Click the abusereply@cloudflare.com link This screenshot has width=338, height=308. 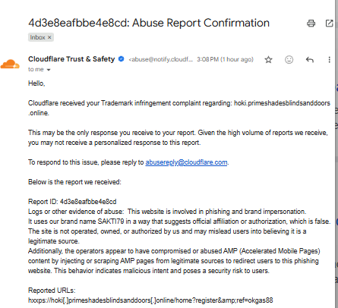(186, 162)
